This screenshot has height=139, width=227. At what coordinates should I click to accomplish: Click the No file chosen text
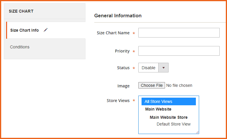pyautogui.click(x=179, y=85)
